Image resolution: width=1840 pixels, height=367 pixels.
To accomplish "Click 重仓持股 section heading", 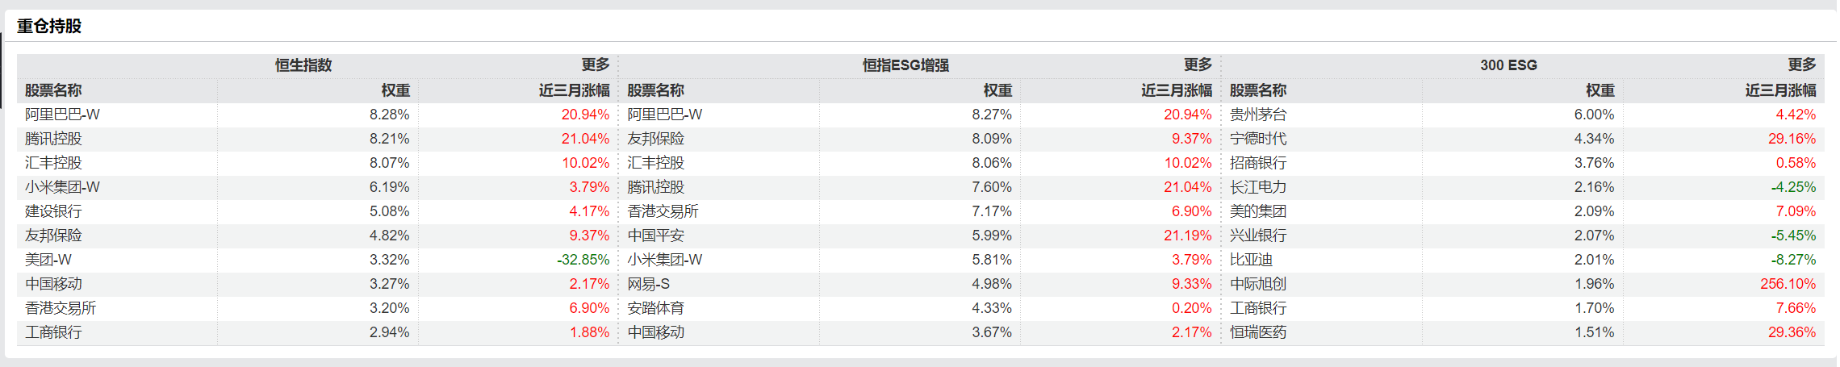I will tap(49, 26).
